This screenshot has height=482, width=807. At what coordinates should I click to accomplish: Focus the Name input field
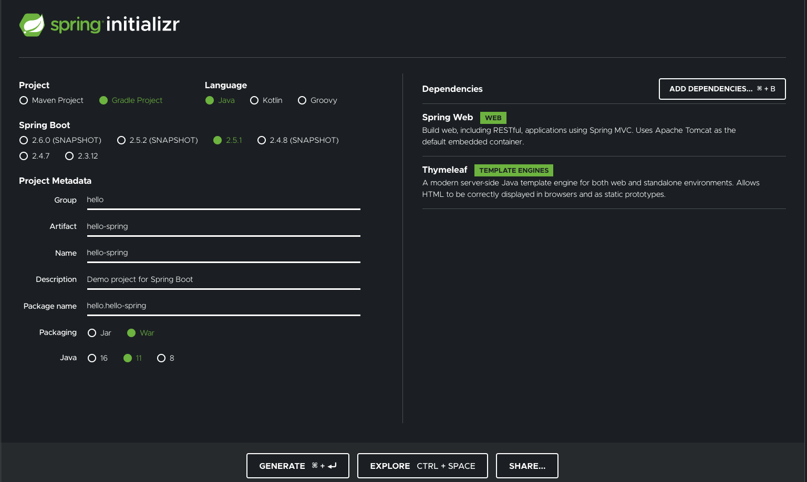click(223, 253)
